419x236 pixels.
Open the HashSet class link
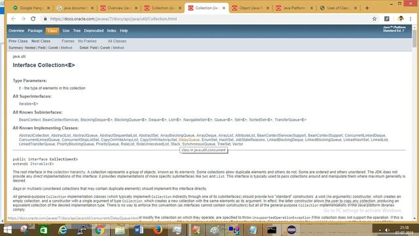pyautogui.click(x=225, y=140)
